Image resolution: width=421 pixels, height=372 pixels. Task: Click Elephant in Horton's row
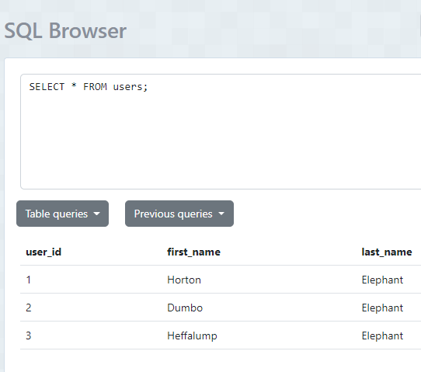pos(382,280)
